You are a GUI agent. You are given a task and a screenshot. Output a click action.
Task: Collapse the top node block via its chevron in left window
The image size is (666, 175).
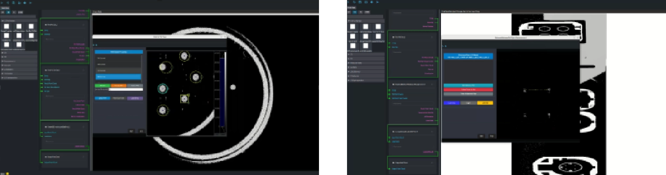83,25
